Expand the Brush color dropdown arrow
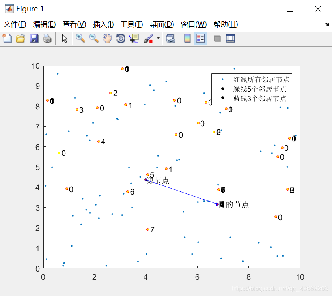Screen dimensions: 332x296 [x=158, y=39]
